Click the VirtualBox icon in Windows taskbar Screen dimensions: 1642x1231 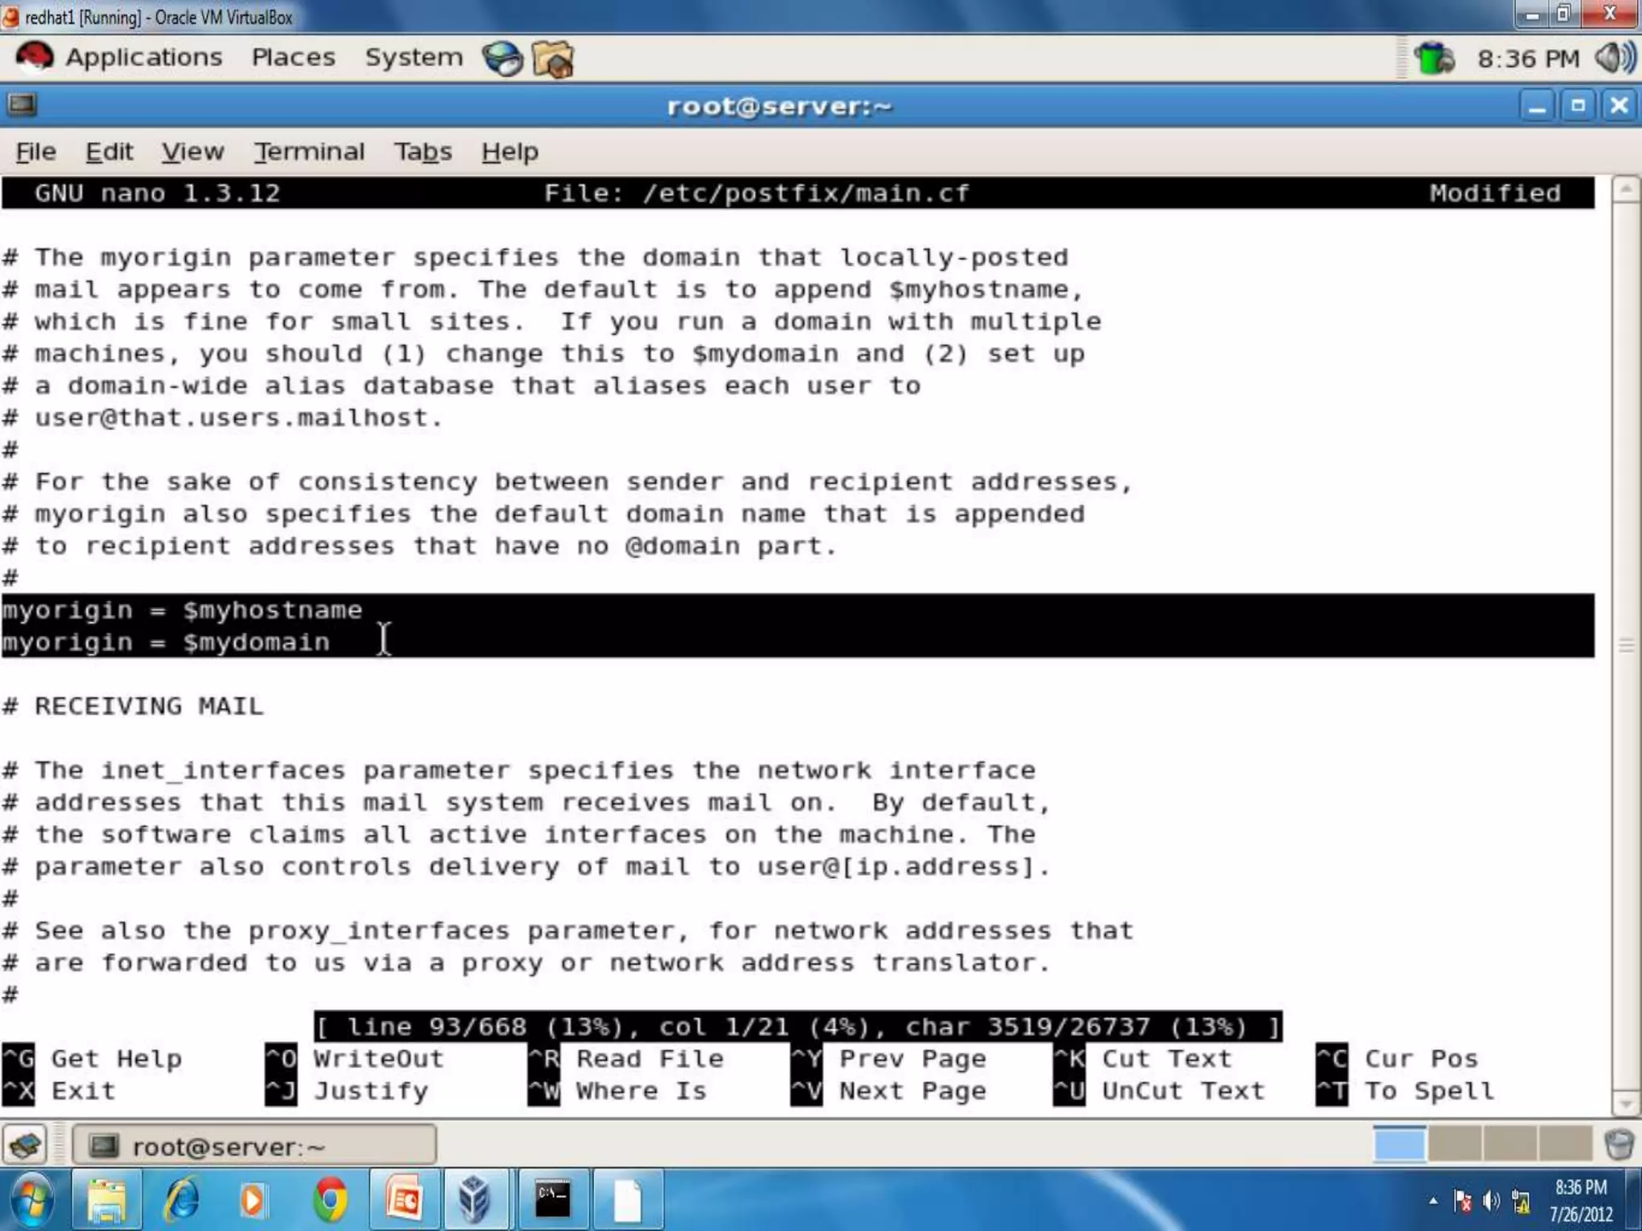475,1200
